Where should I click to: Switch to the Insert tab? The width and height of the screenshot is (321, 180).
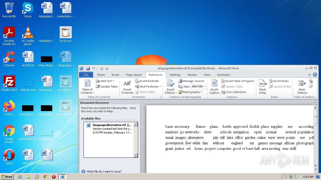115,75
